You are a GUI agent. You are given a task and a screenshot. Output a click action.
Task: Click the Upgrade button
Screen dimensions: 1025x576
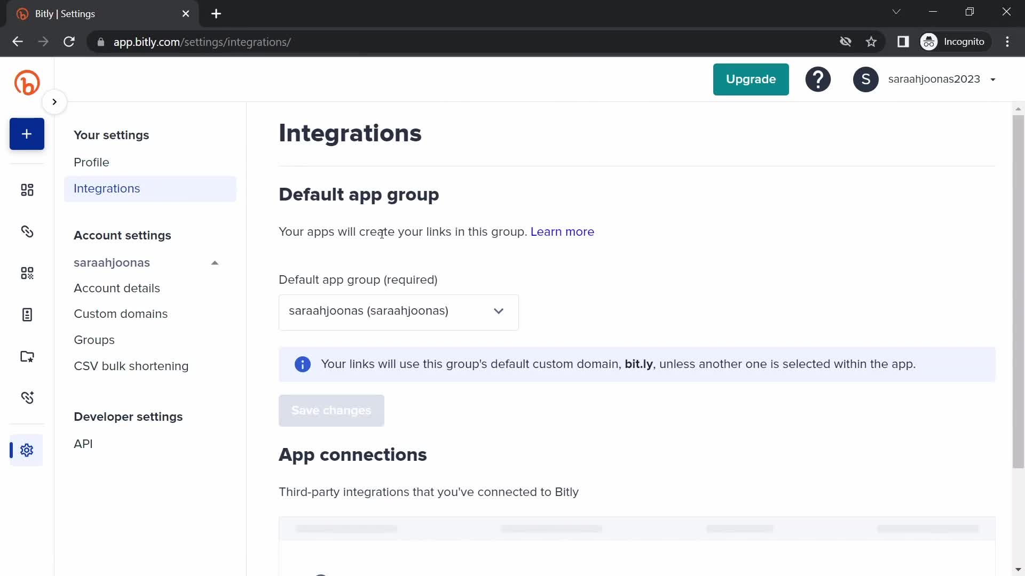(x=751, y=79)
